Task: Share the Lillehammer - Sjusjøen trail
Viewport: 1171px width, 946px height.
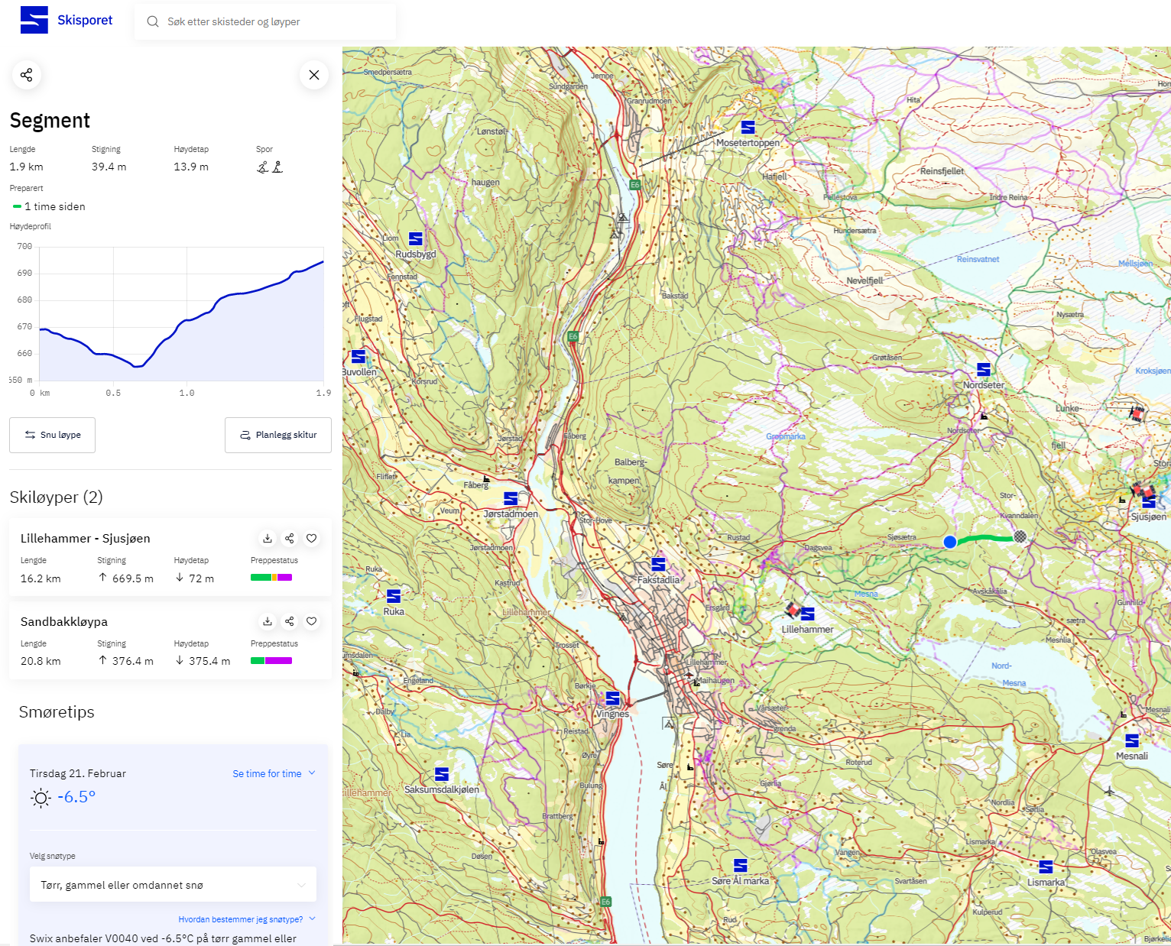Action: (x=290, y=539)
